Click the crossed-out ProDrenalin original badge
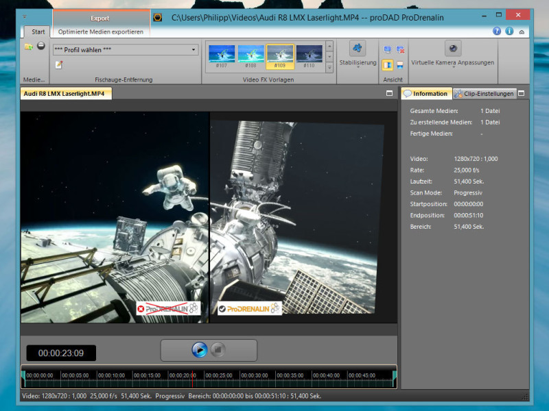The image size is (549, 411). [168, 309]
